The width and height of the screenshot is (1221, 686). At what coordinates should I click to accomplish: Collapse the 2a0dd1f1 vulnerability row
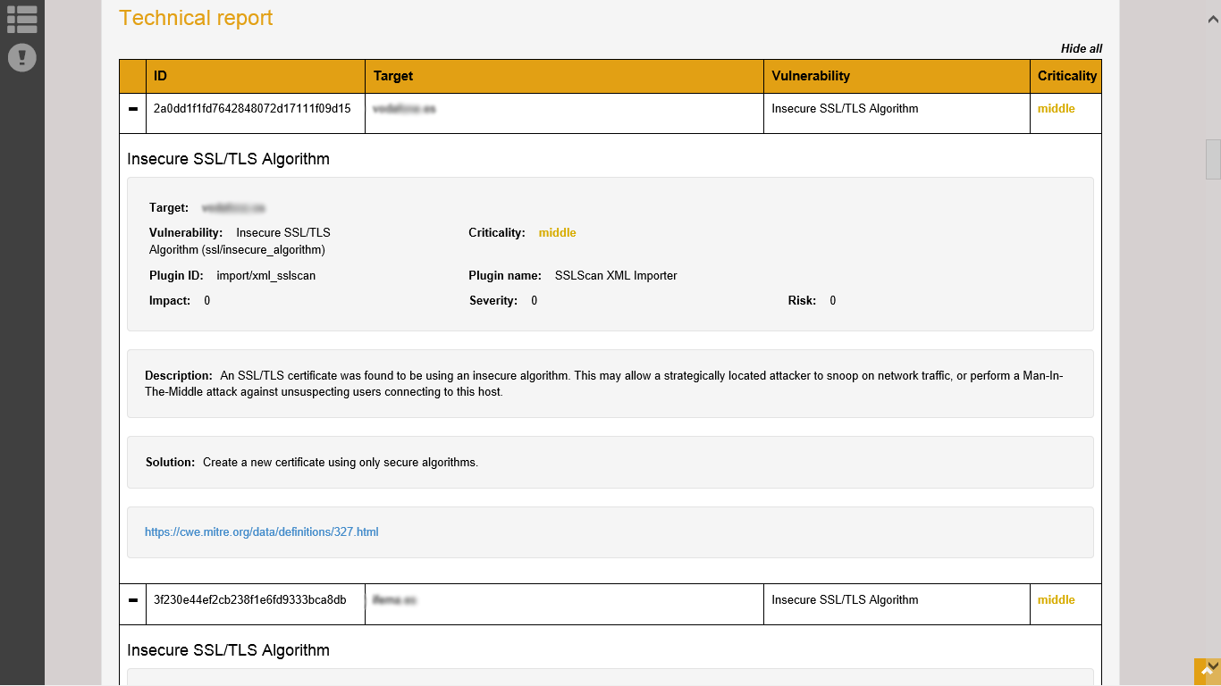pos(133,109)
